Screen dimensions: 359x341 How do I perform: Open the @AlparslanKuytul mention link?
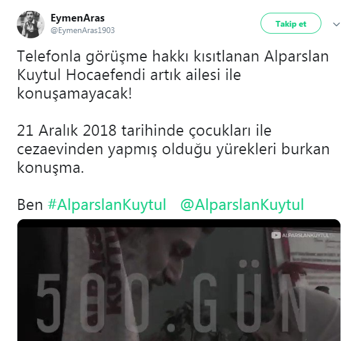(242, 205)
